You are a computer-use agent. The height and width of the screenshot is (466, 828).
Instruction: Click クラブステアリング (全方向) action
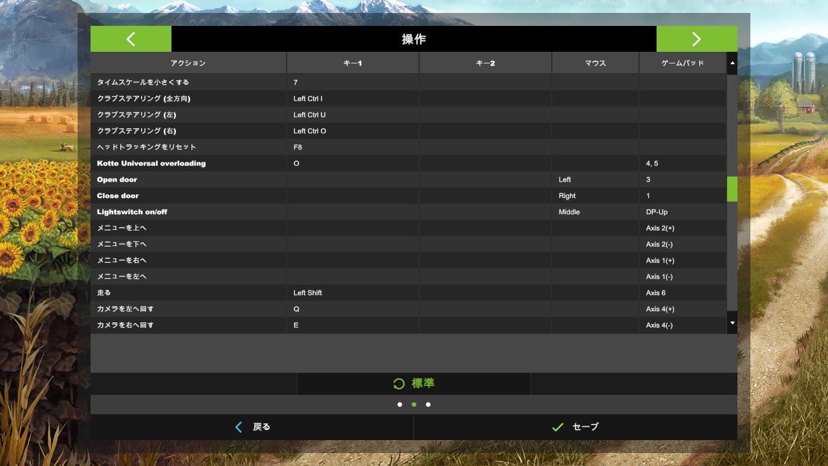tap(144, 98)
